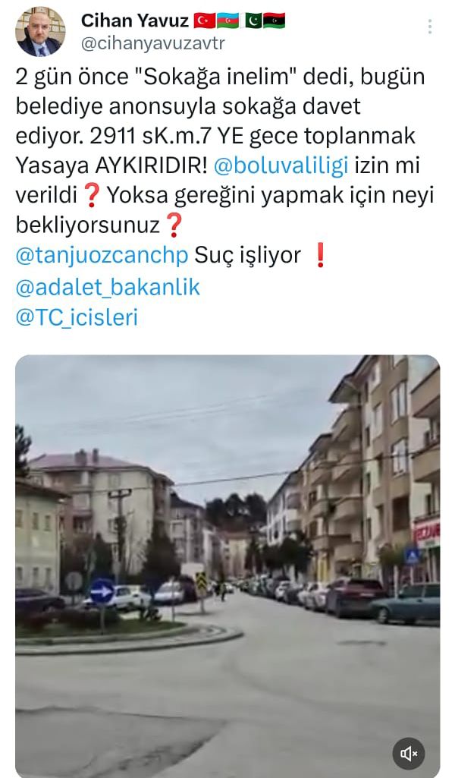Click the Azerbaijan flag emoji

[x=227, y=20]
